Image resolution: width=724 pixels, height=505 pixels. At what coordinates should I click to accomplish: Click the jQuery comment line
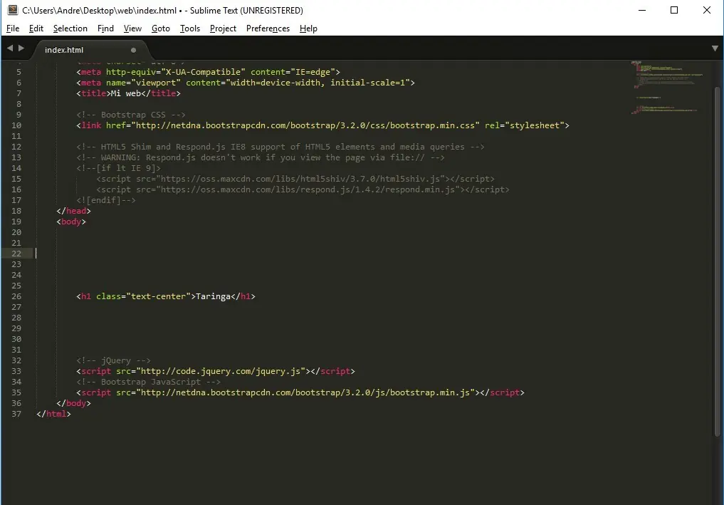(x=113, y=360)
